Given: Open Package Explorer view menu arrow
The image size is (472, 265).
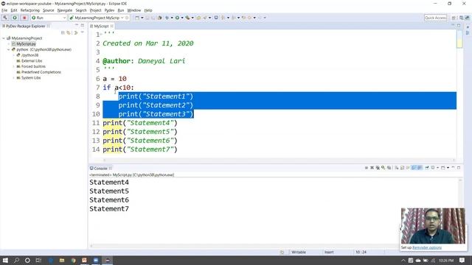Looking at the screenshot, I should (x=82, y=32).
